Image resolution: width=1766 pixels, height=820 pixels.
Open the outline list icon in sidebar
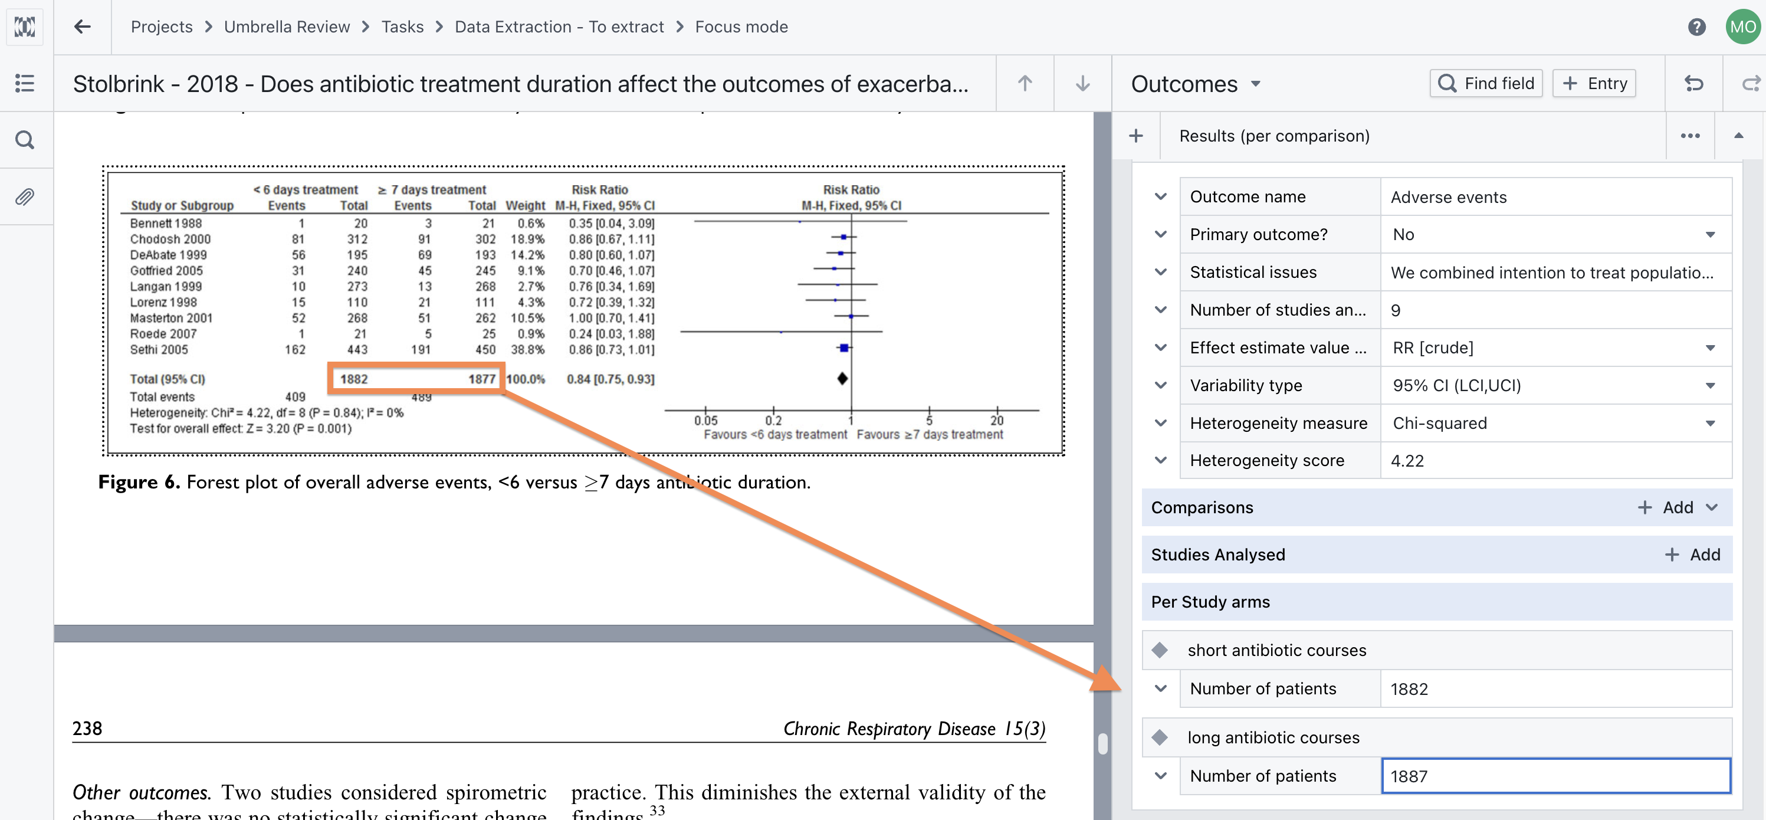25,84
